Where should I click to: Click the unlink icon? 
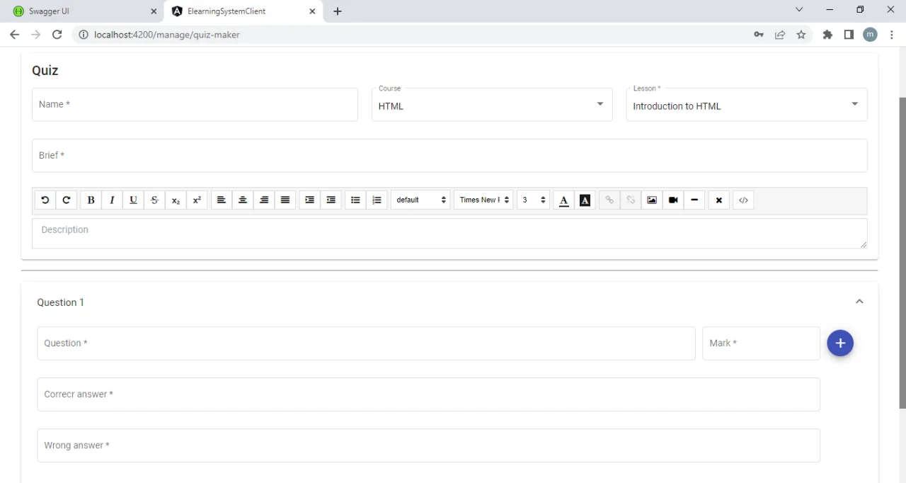click(x=631, y=200)
